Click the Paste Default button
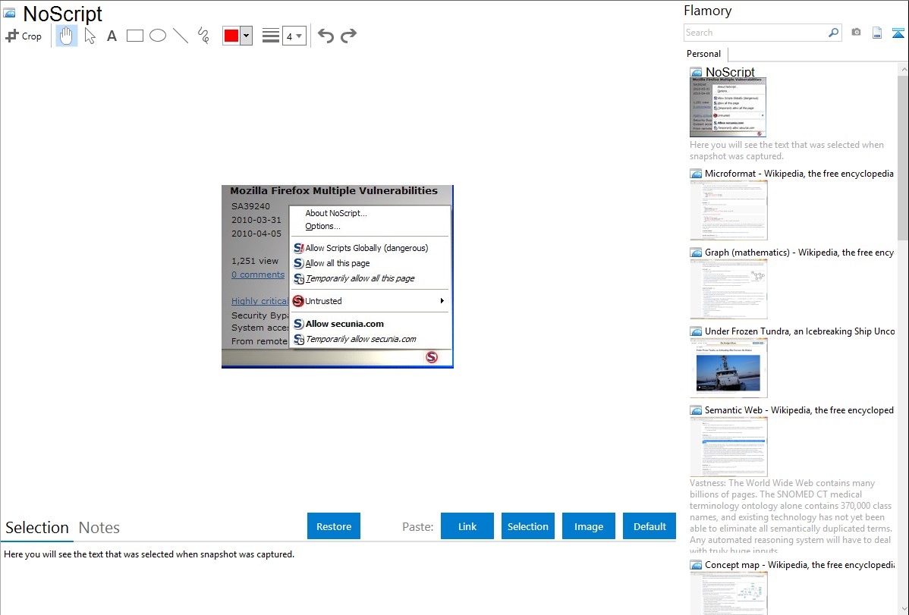This screenshot has width=909, height=615. (650, 526)
